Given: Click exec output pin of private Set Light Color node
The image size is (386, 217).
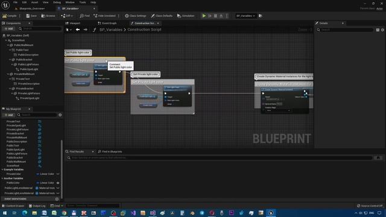Looking at the screenshot, I should coord(189,93).
